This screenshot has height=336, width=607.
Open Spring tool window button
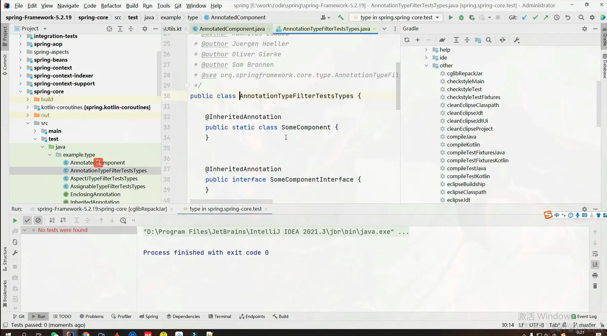coord(149,317)
